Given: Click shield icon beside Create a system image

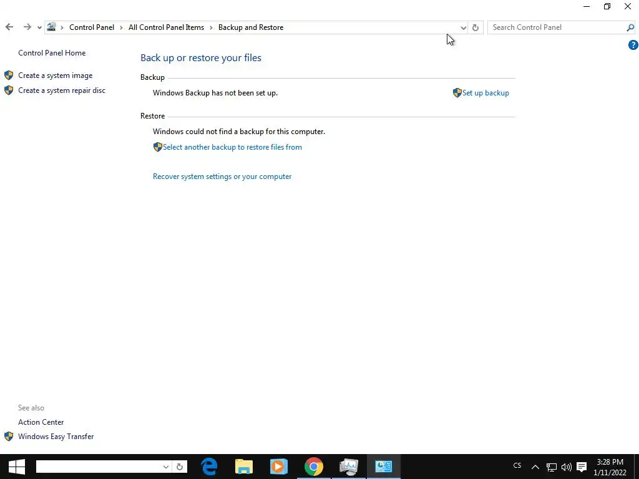Looking at the screenshot, I should 9,75.
